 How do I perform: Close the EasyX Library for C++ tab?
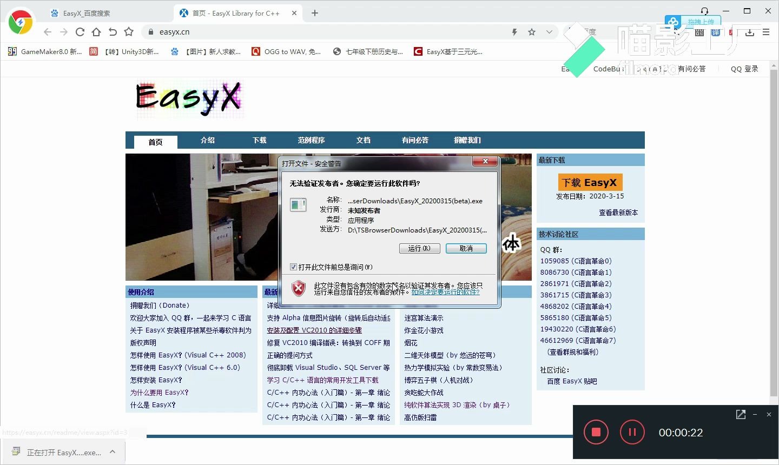[294, 13]
